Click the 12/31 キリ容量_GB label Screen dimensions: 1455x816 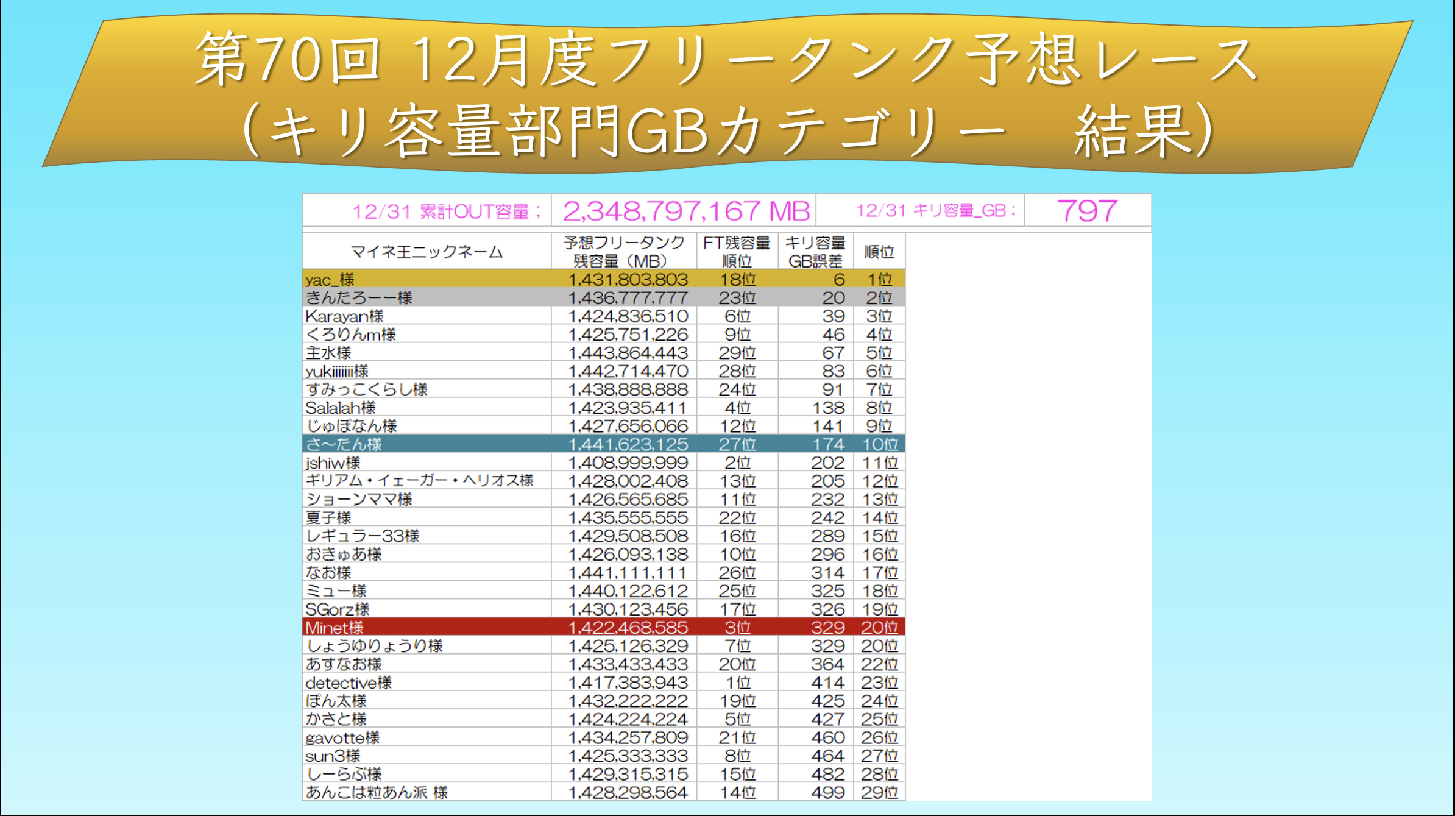pyautogui.click(x=936, y=211)
